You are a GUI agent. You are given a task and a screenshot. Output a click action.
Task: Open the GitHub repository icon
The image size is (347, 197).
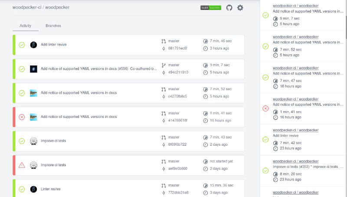click(229, 8)
